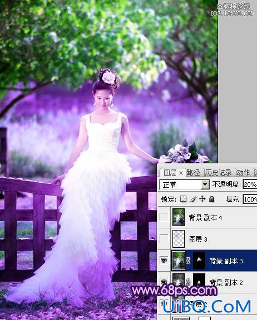Viewport: 257px width, 320px height.
Task: Select the 背景 副本 3 layer mask thumbnail
Action: pyautogui.click(x=199, y=261)
